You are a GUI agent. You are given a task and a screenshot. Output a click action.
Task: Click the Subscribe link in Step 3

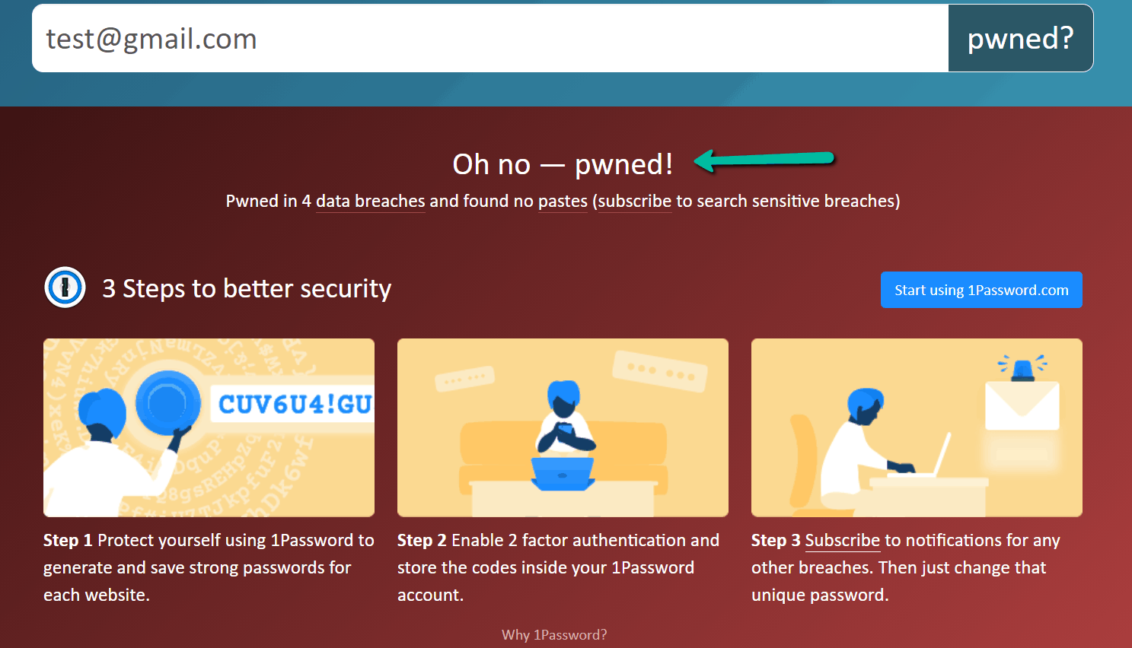pos(843,540)
